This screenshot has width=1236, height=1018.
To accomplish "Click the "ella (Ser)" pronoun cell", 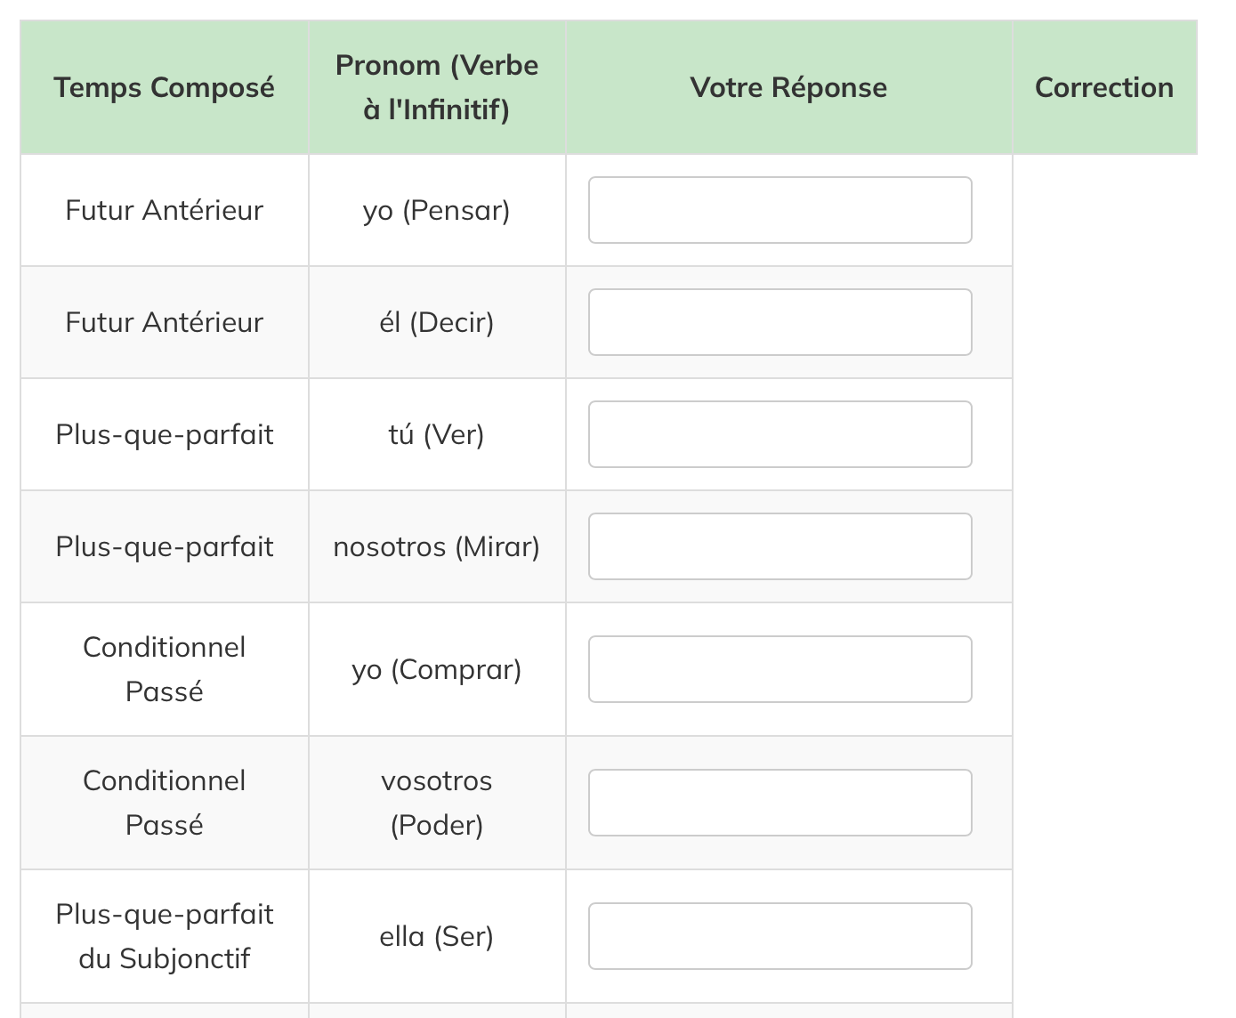I will [x=436, y=936].
